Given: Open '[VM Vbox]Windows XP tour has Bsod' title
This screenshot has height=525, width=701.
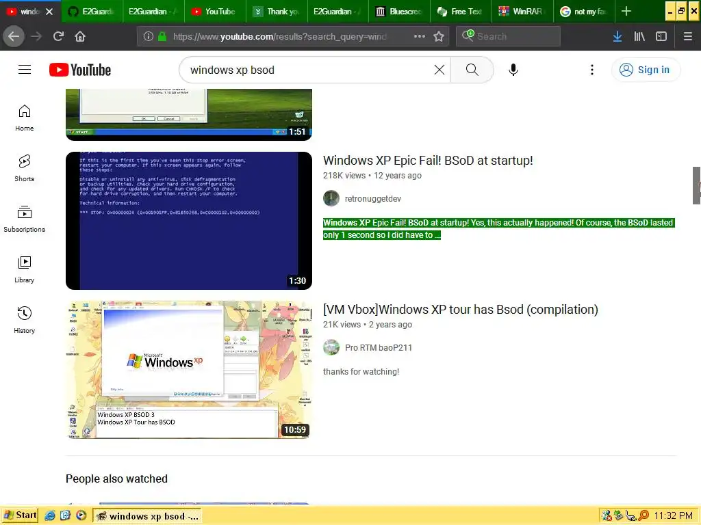Looking at the screenshot, I should tap(461, 310).
